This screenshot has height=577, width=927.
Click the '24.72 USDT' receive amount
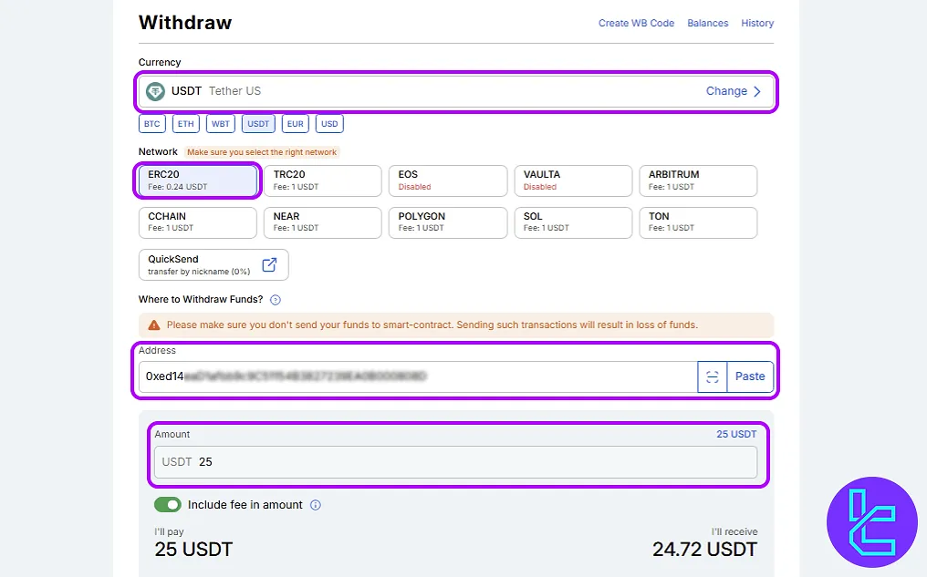(x=704, y=550)
